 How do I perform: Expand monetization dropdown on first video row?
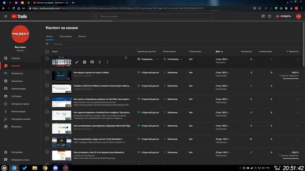click(x=181, y=59)
